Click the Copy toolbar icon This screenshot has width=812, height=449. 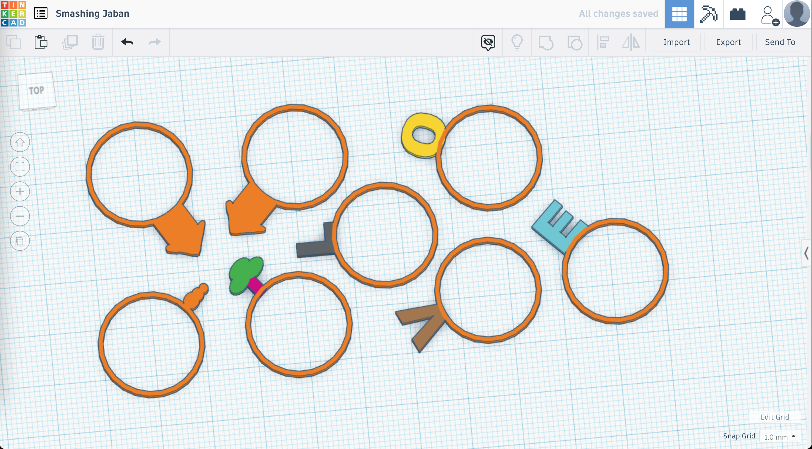pyautogui.click(x=14, y=42)
